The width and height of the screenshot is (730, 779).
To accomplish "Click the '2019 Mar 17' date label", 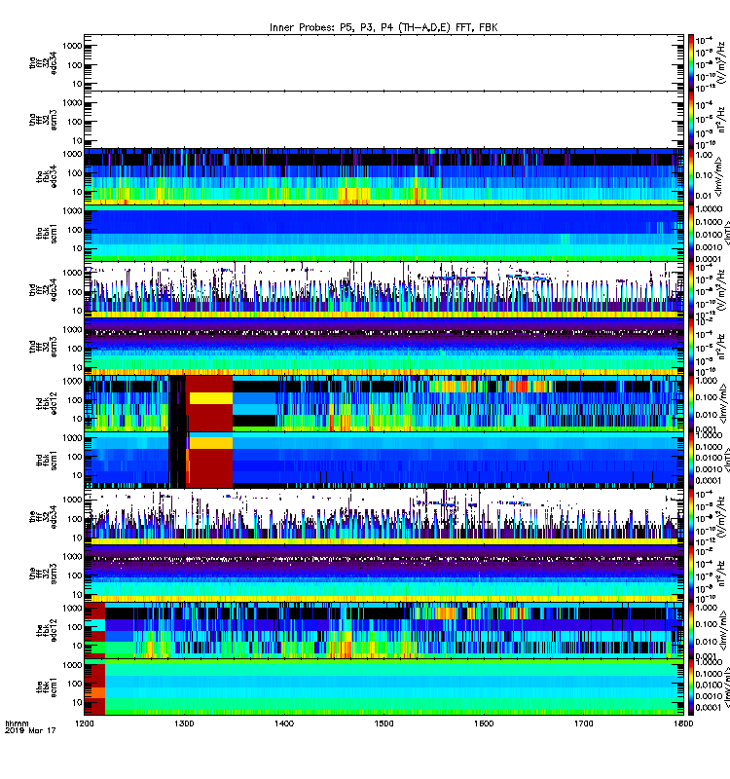I will pos(30,731).
